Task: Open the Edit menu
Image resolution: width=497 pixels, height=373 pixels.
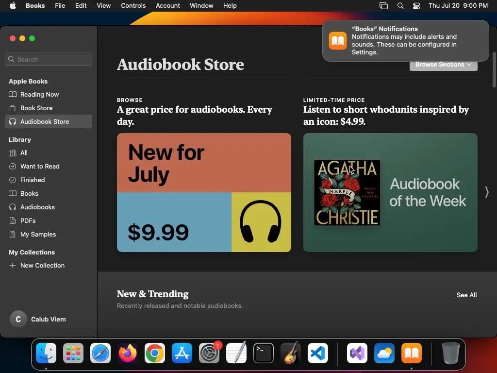Action: point(81,6)
